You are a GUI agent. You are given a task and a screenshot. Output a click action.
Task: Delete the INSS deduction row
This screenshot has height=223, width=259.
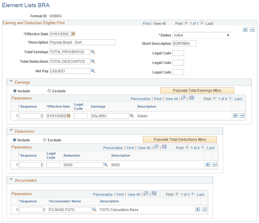click(214, 164)
